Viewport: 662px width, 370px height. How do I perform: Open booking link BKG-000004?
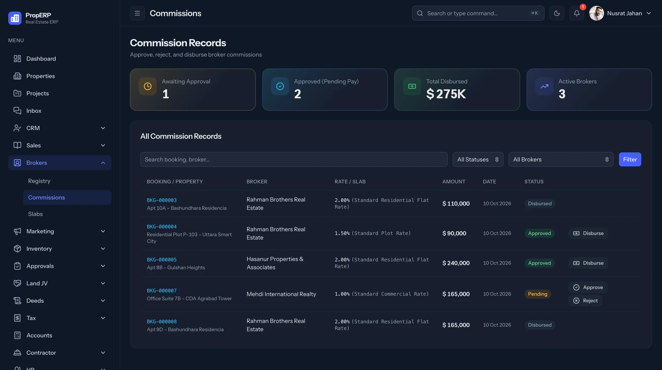162,227
